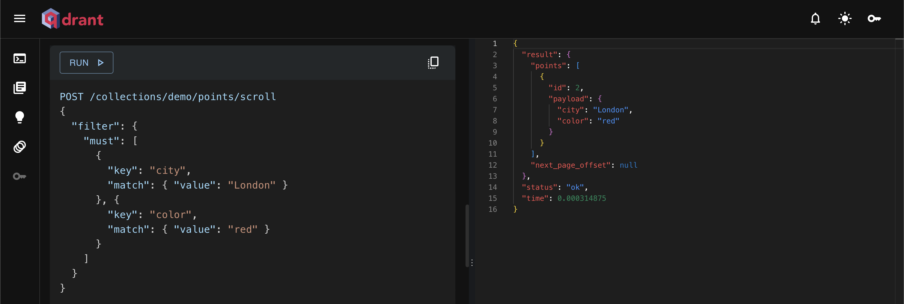904x304 pixels.
Task: Open the Datasets page in sidebar
Action: click(x=20, y=146)
